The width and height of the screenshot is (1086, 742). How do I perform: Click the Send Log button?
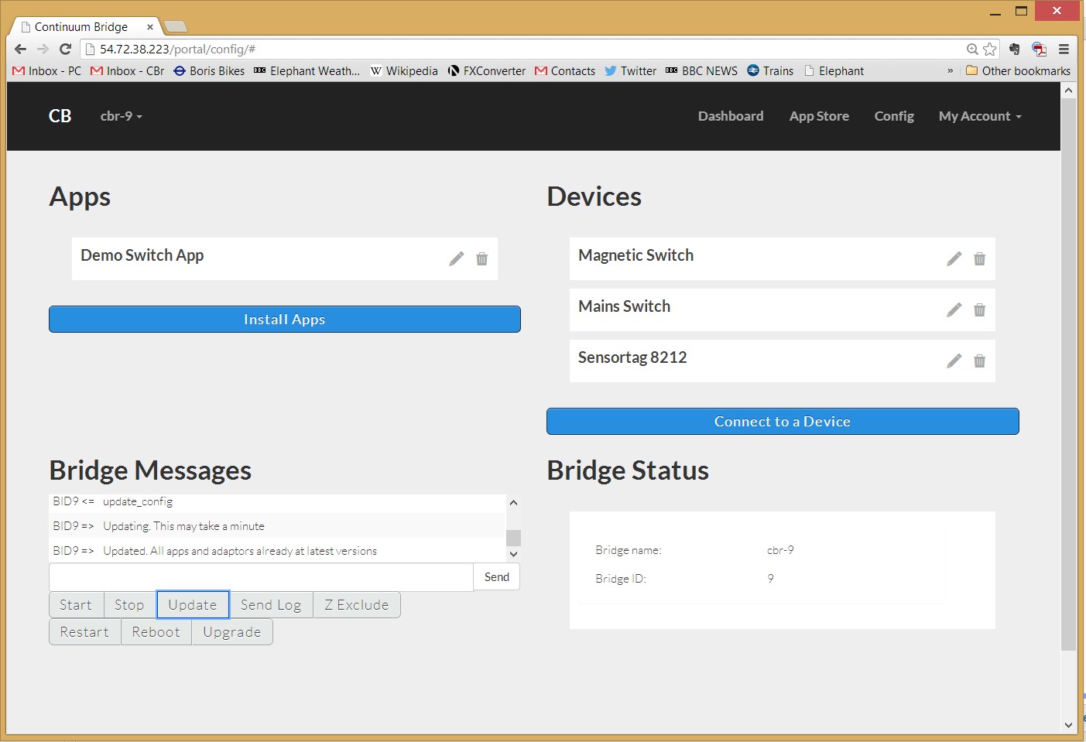pyautogui.click(x=271, y=605)
